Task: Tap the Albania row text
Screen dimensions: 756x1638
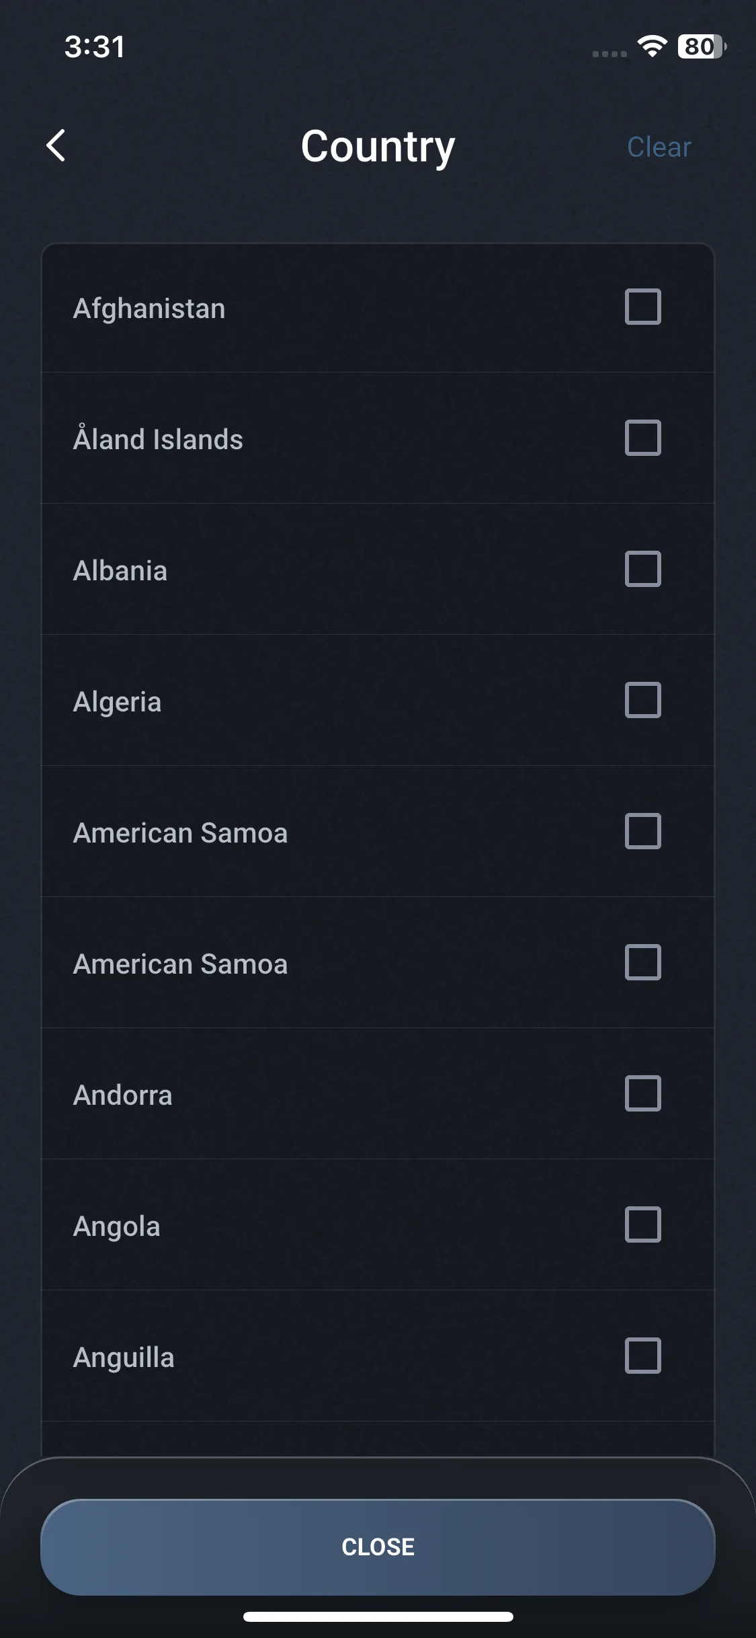Action: pos(120,571)
